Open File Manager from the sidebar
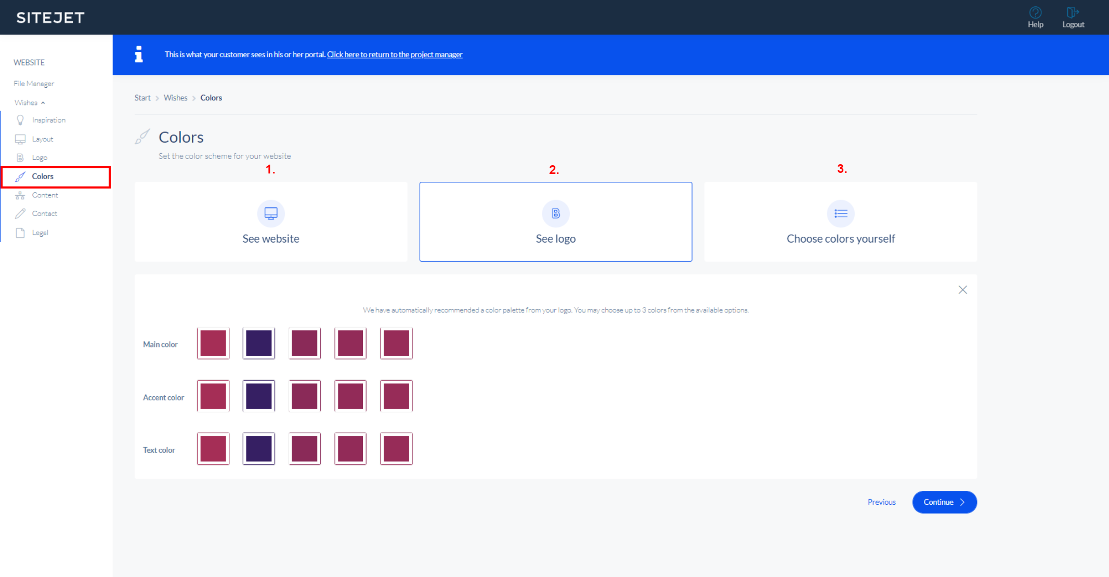 [34, 84]
